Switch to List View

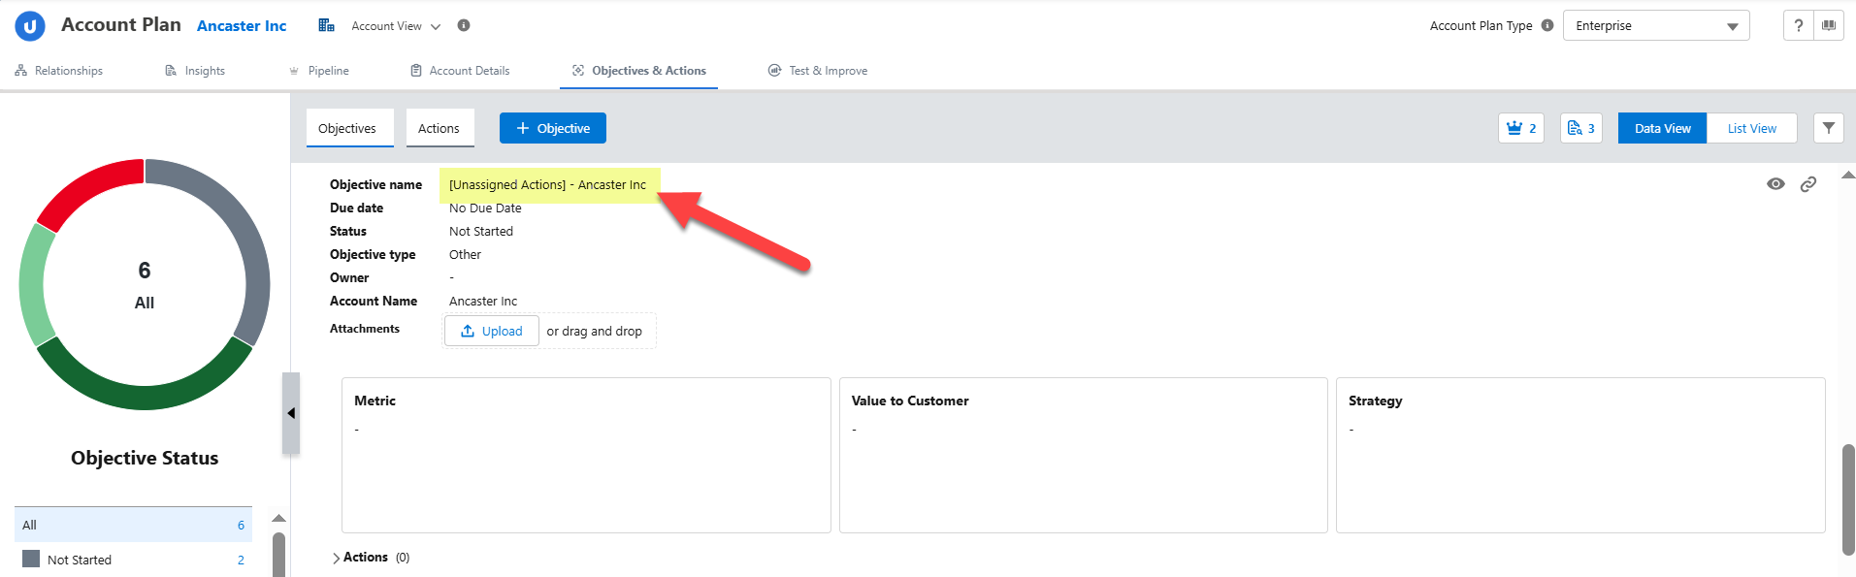[1751, 128]
